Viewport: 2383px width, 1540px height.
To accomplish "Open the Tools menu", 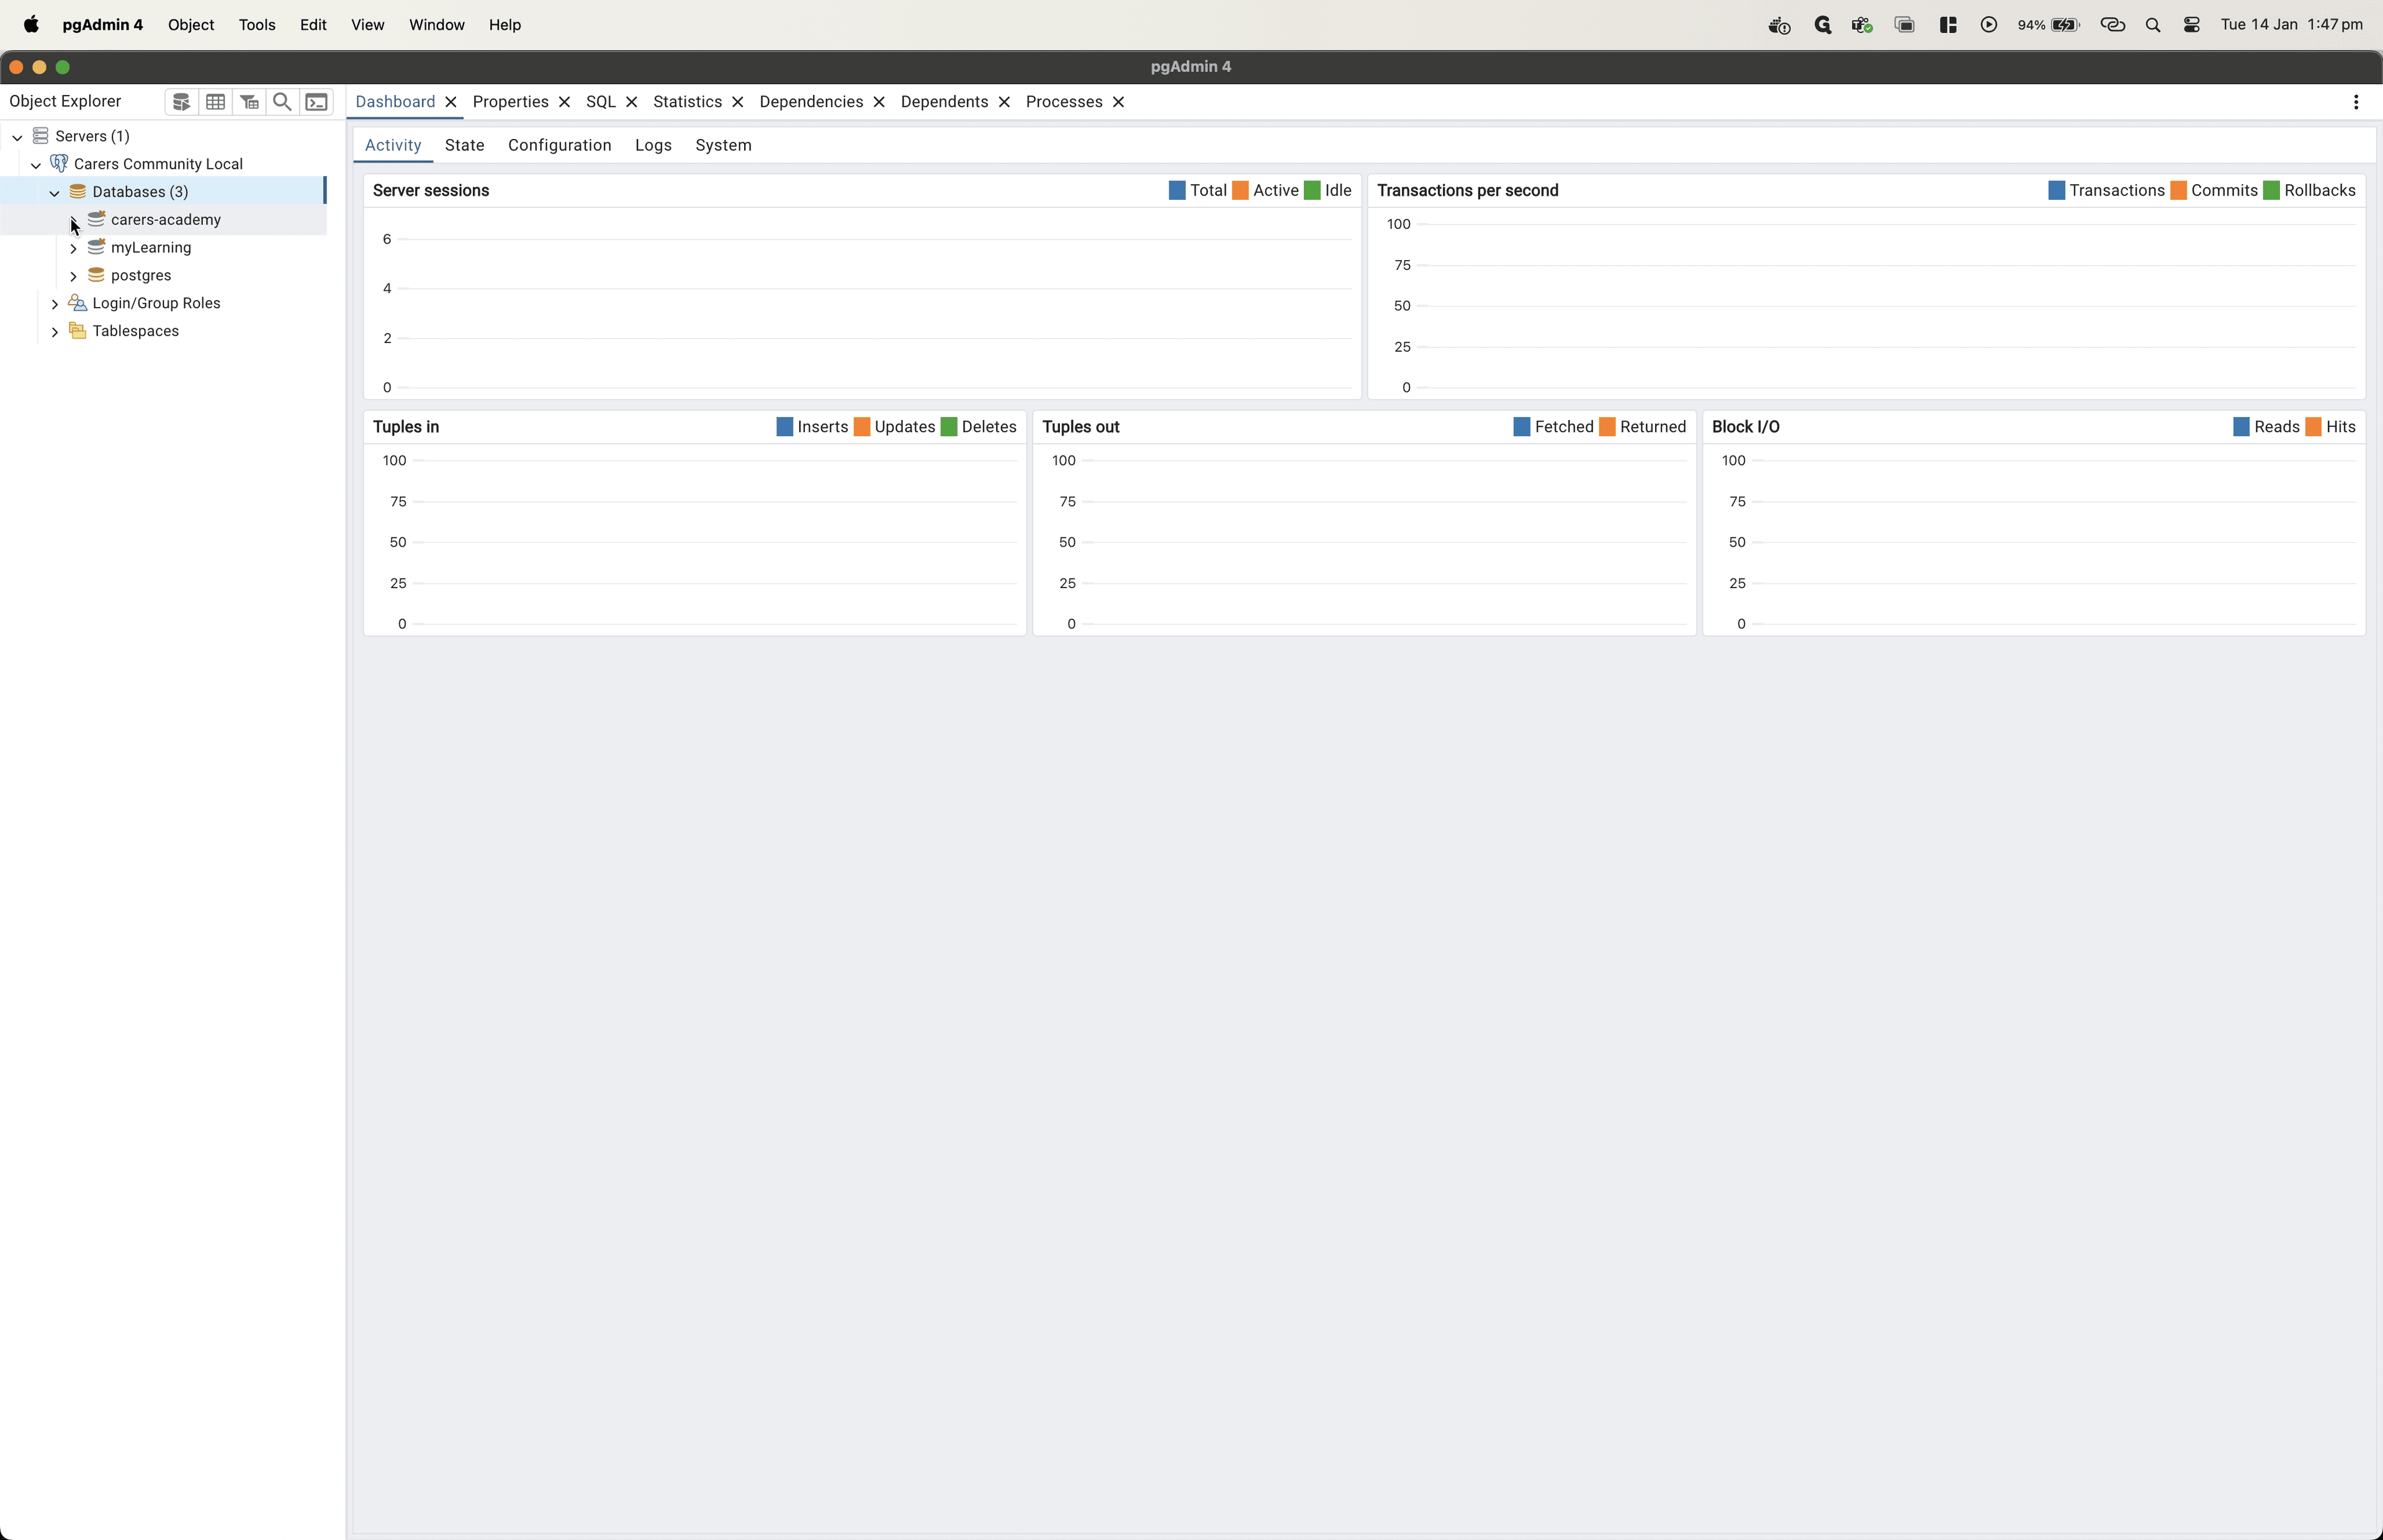I will click(257, 25).
